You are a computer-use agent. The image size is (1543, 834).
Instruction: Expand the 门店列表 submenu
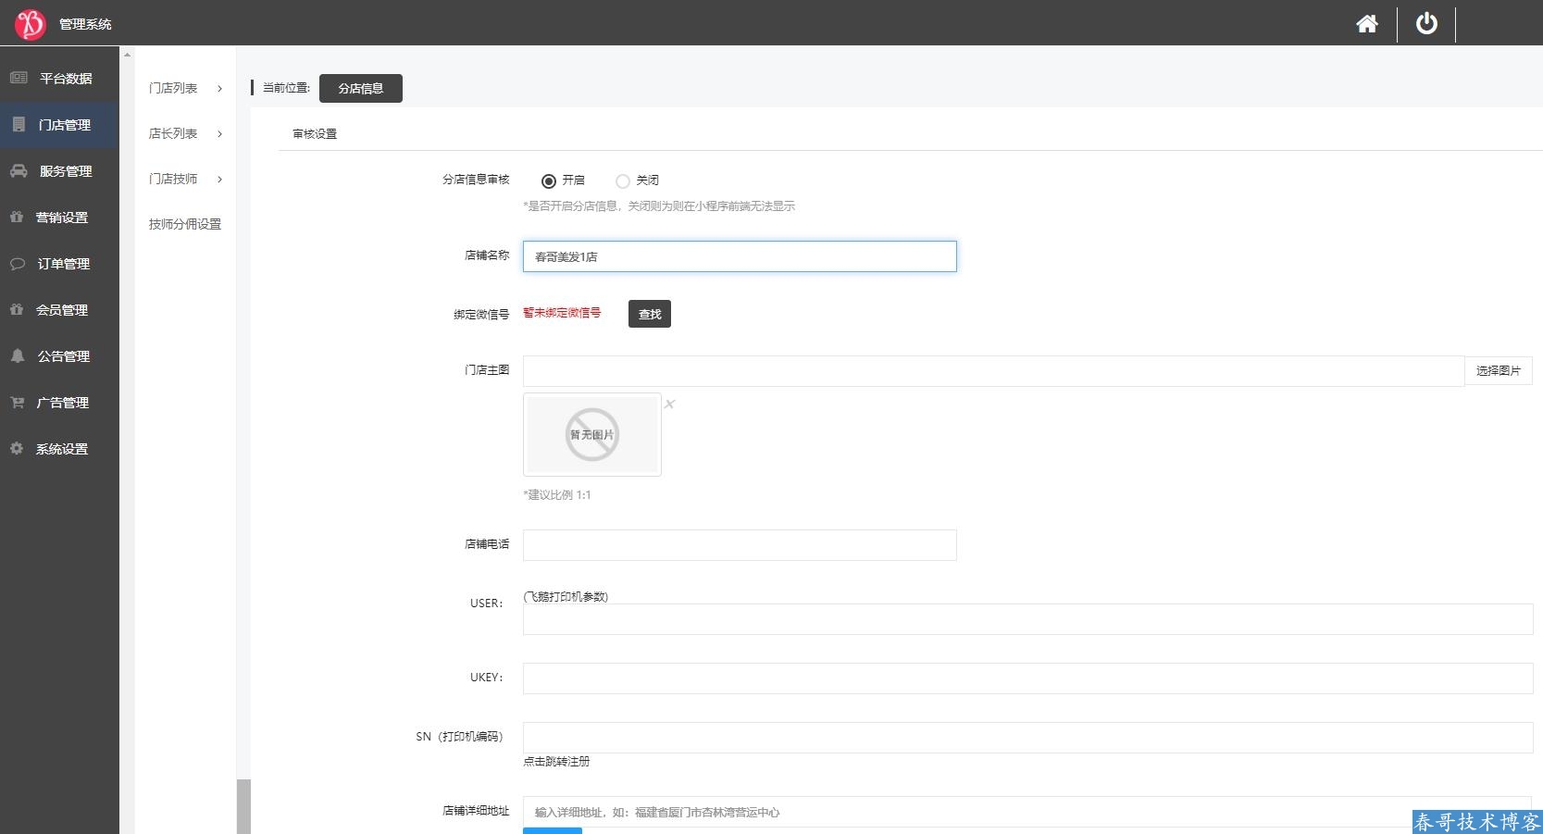pos(185,89)
